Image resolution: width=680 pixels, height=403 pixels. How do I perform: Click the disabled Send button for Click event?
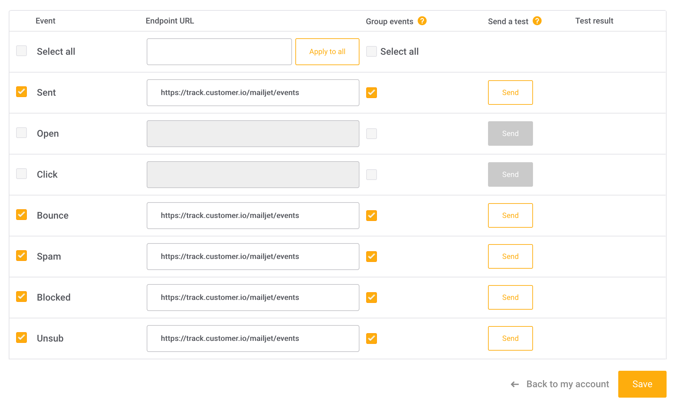tap(511, 175)
